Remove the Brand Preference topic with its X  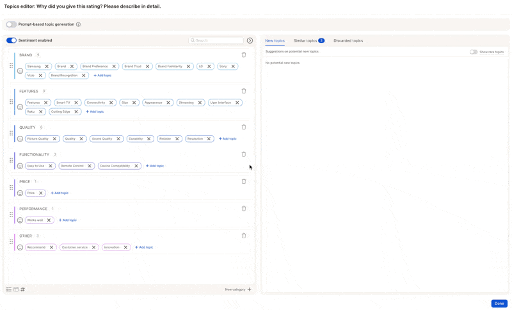pos(114,67)
